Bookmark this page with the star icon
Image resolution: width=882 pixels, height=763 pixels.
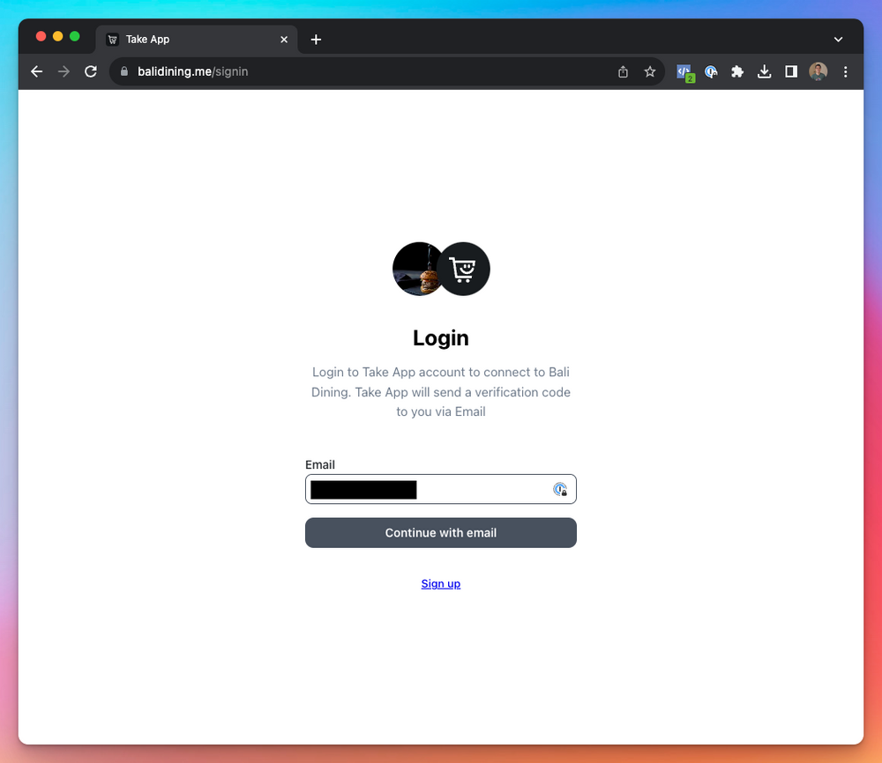point(650,71)
